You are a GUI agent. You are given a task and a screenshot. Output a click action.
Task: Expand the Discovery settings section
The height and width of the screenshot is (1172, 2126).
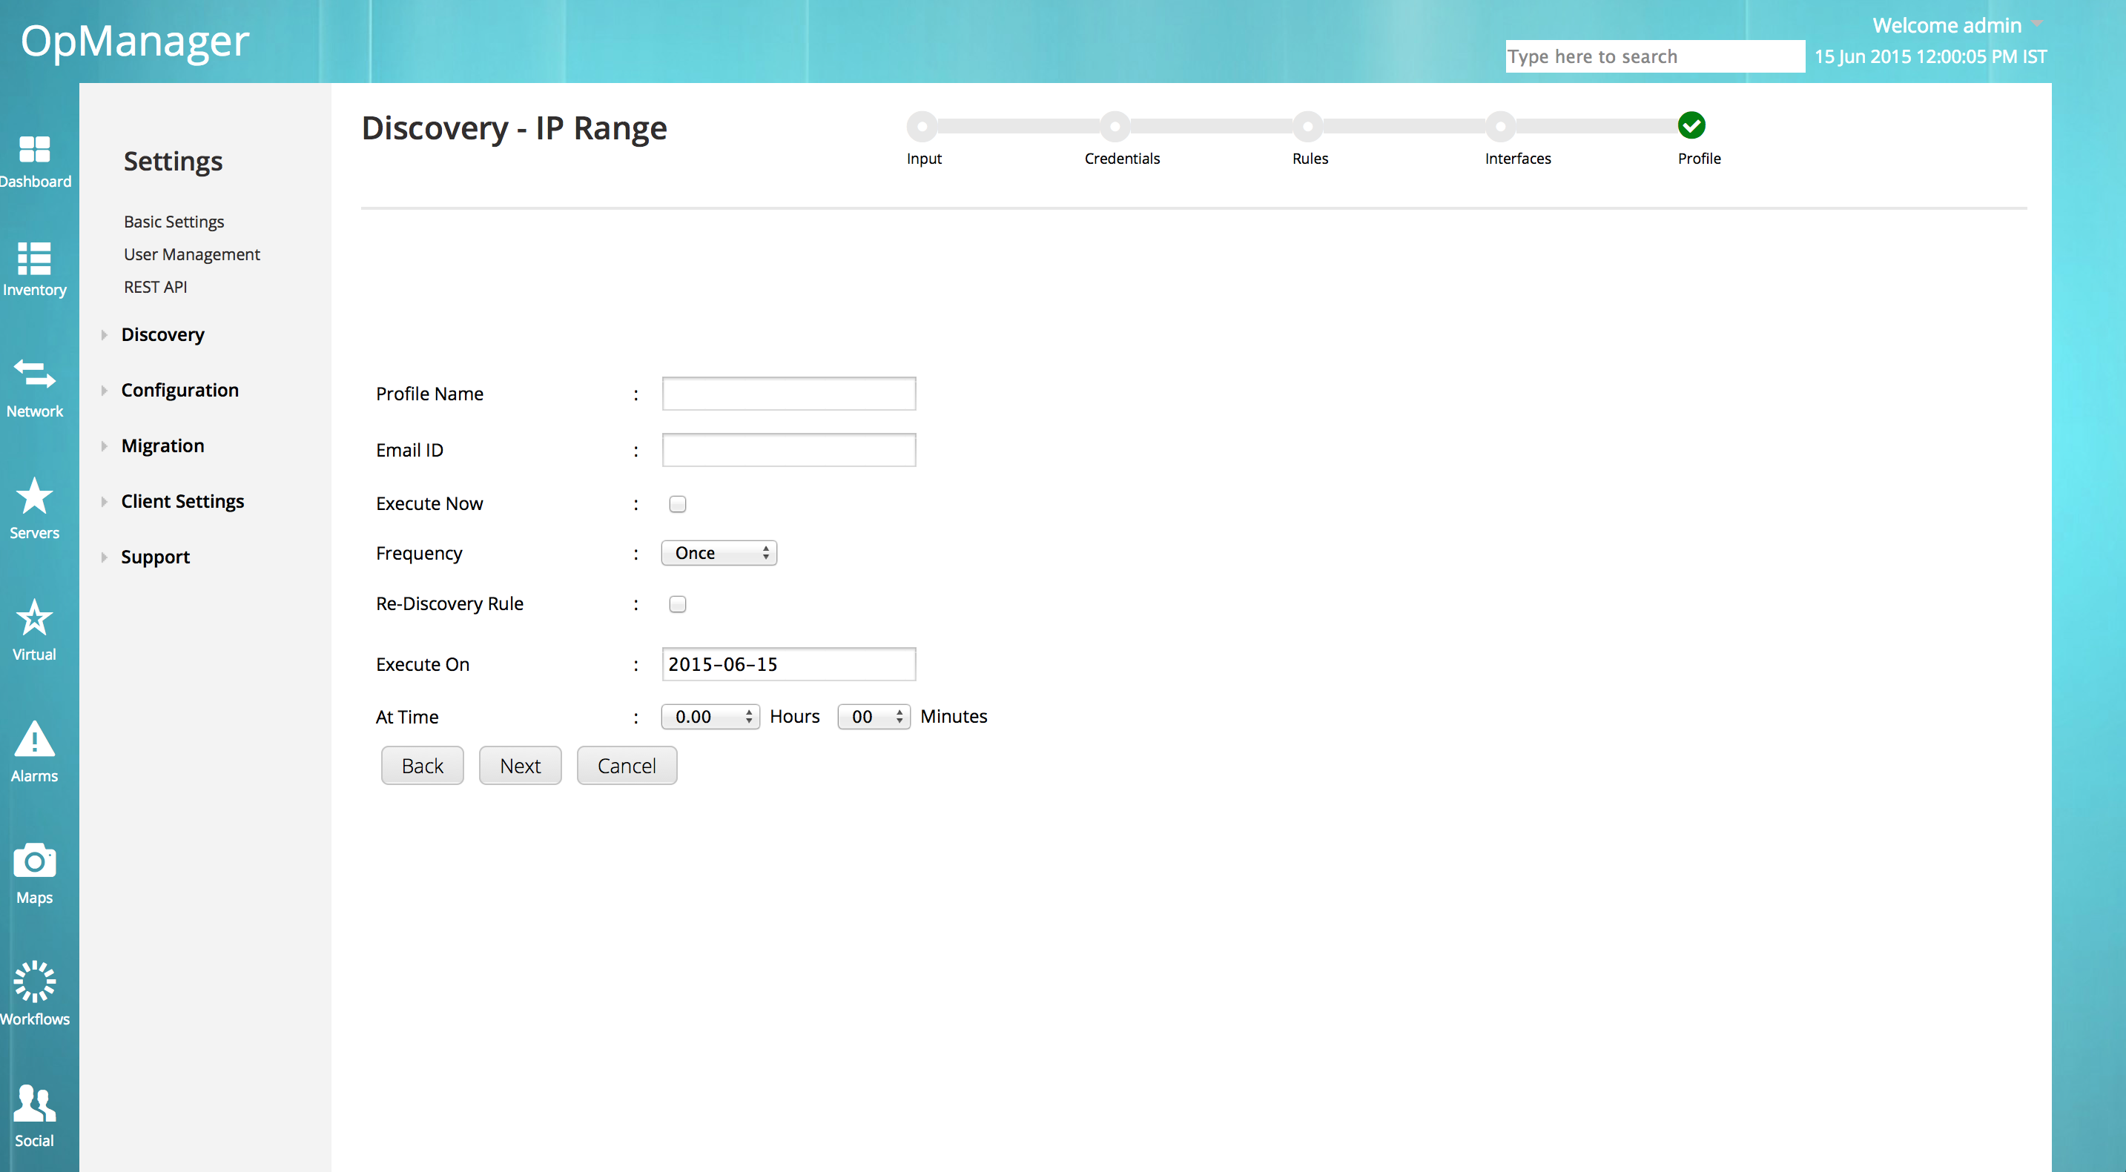[162, 335]
